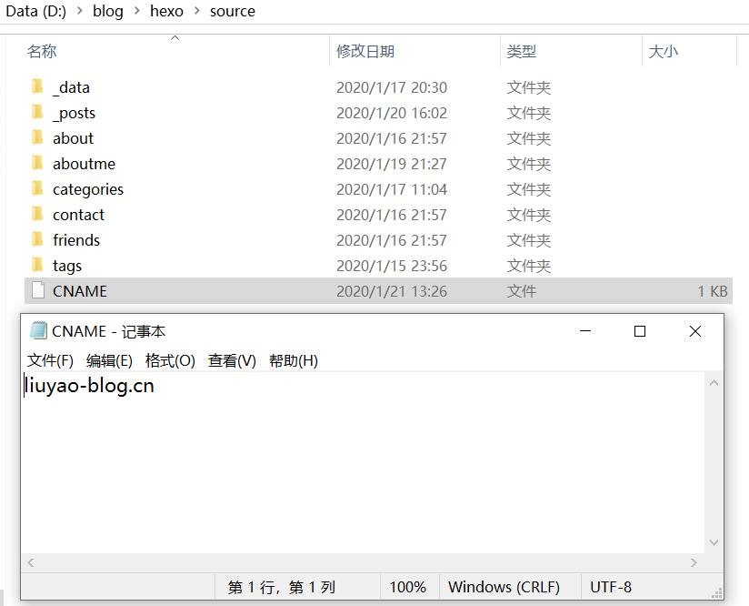Open the _posts folder
This screenshot has height=606, width=749.
[75, 112]
